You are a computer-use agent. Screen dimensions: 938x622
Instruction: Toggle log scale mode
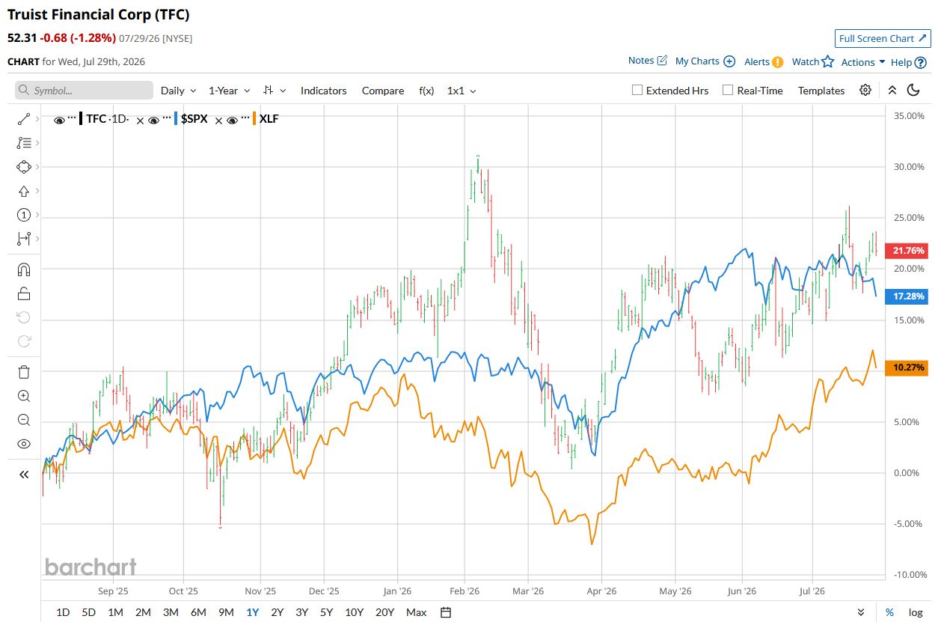(x=915, y=612)
